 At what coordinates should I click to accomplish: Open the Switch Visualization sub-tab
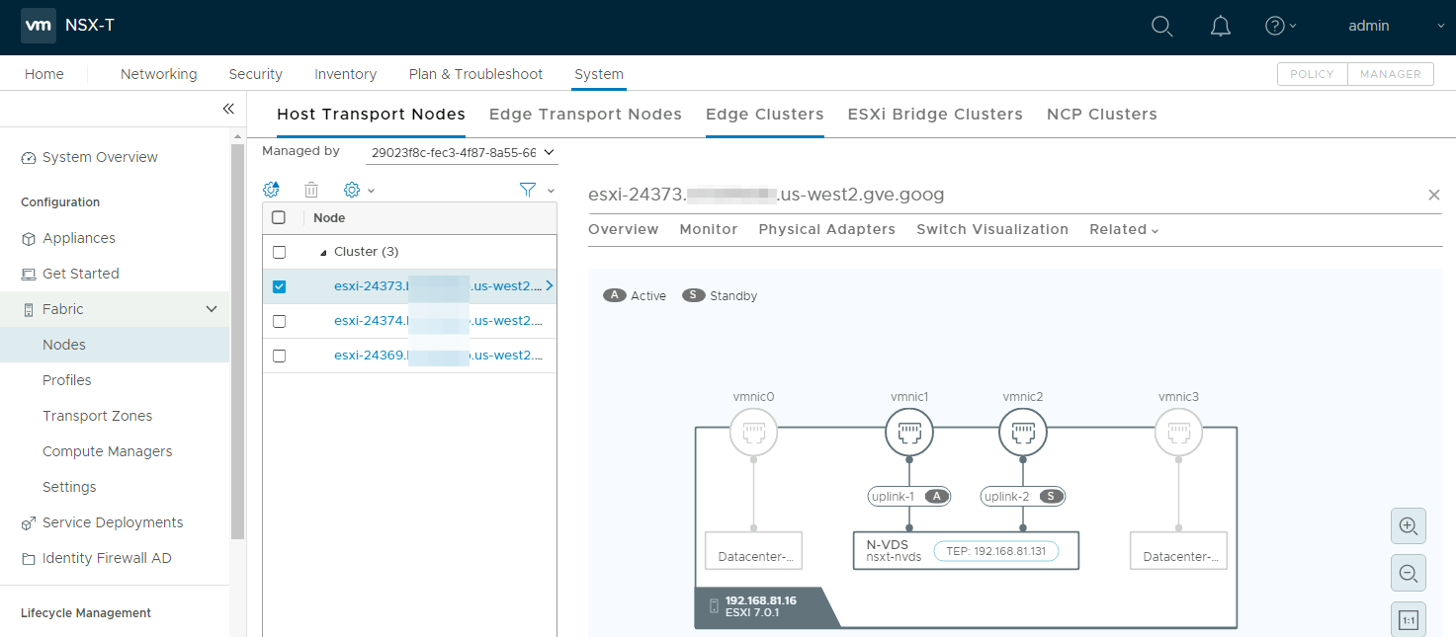pos(992,229)
